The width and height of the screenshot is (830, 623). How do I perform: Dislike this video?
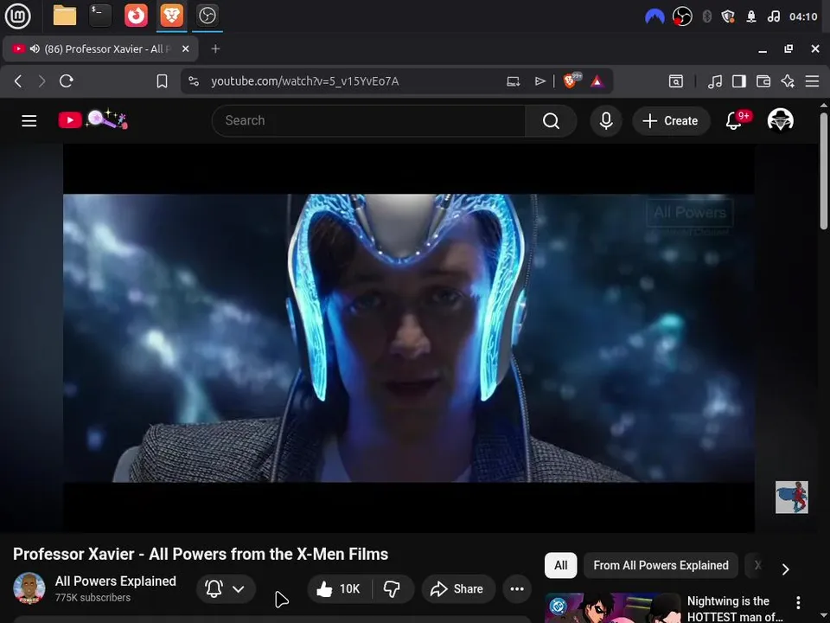pos(393,588)
